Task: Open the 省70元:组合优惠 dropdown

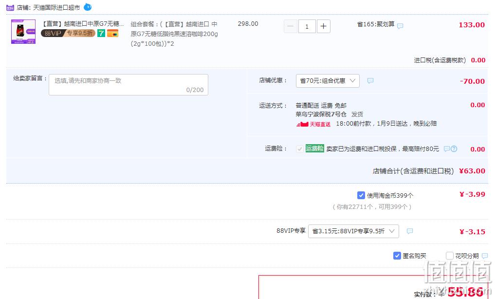Action: pyautogui.click(x=328, y=81)
